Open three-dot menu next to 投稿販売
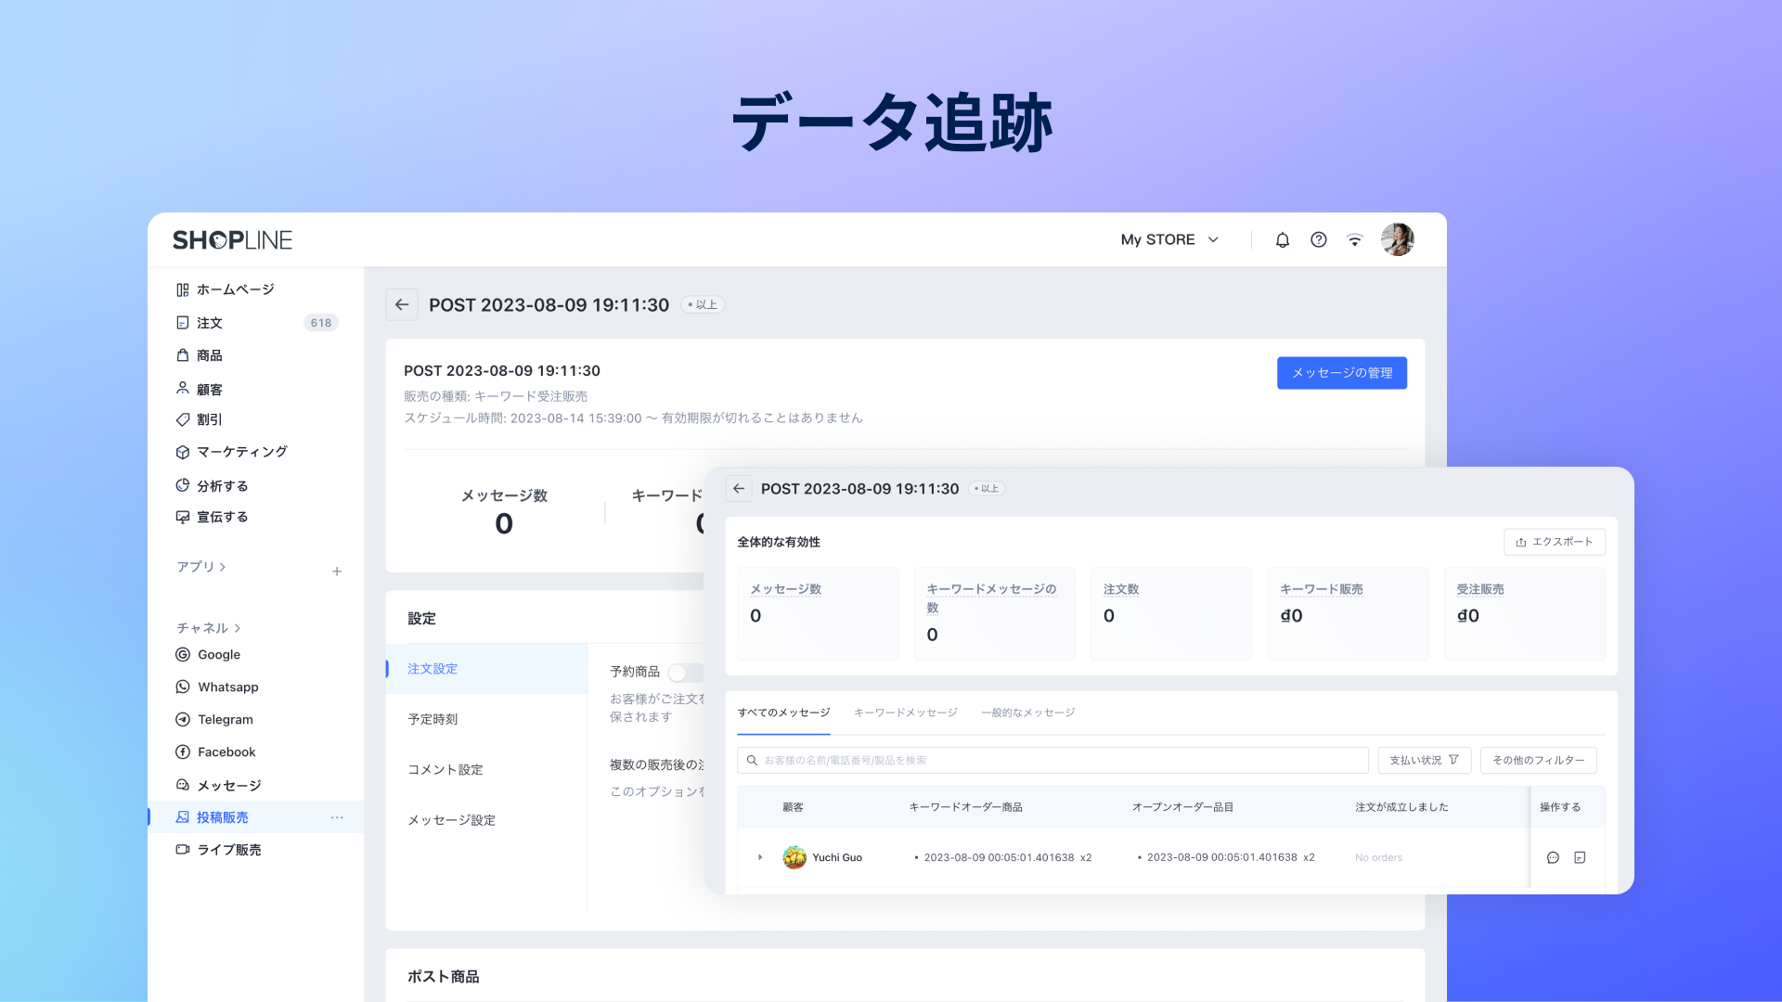 point(337,817)
